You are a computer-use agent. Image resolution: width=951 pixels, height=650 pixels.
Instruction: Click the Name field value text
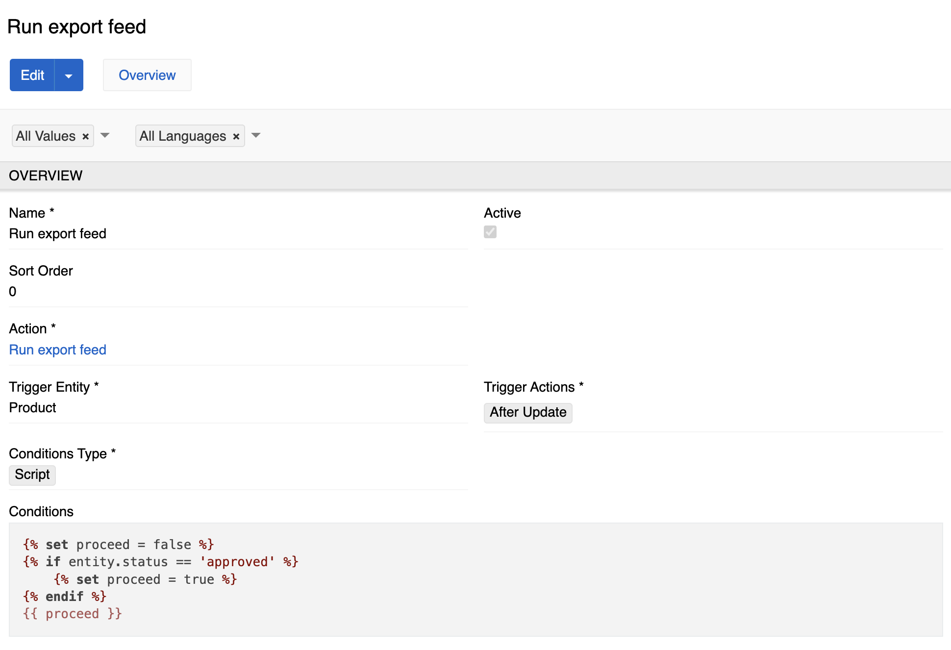[58, 233]
